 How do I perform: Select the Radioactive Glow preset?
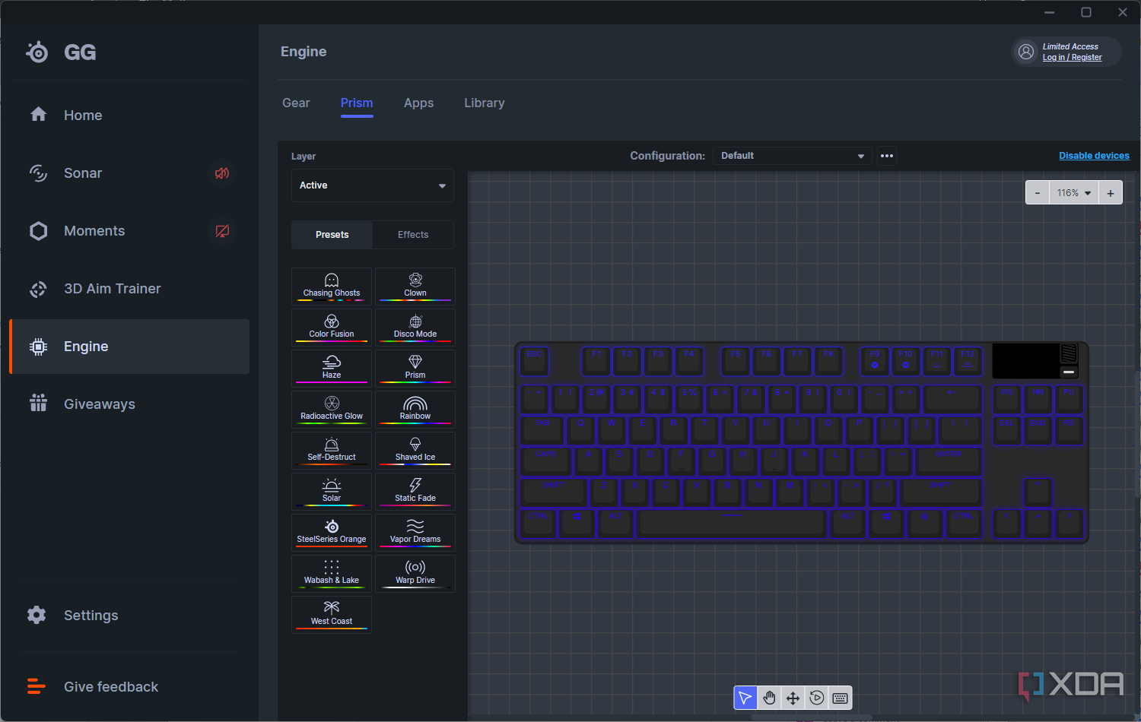[332, 409]
